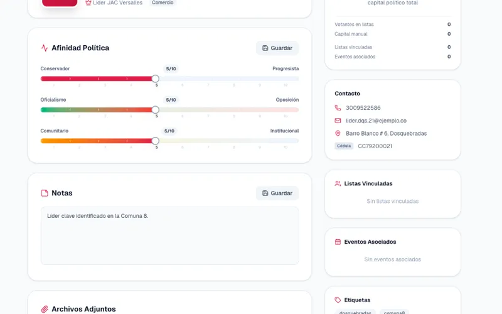Click the Eventos Asociados calendar icon
Image resolution: width=502 pixels, height=314 pixels.
338,242
